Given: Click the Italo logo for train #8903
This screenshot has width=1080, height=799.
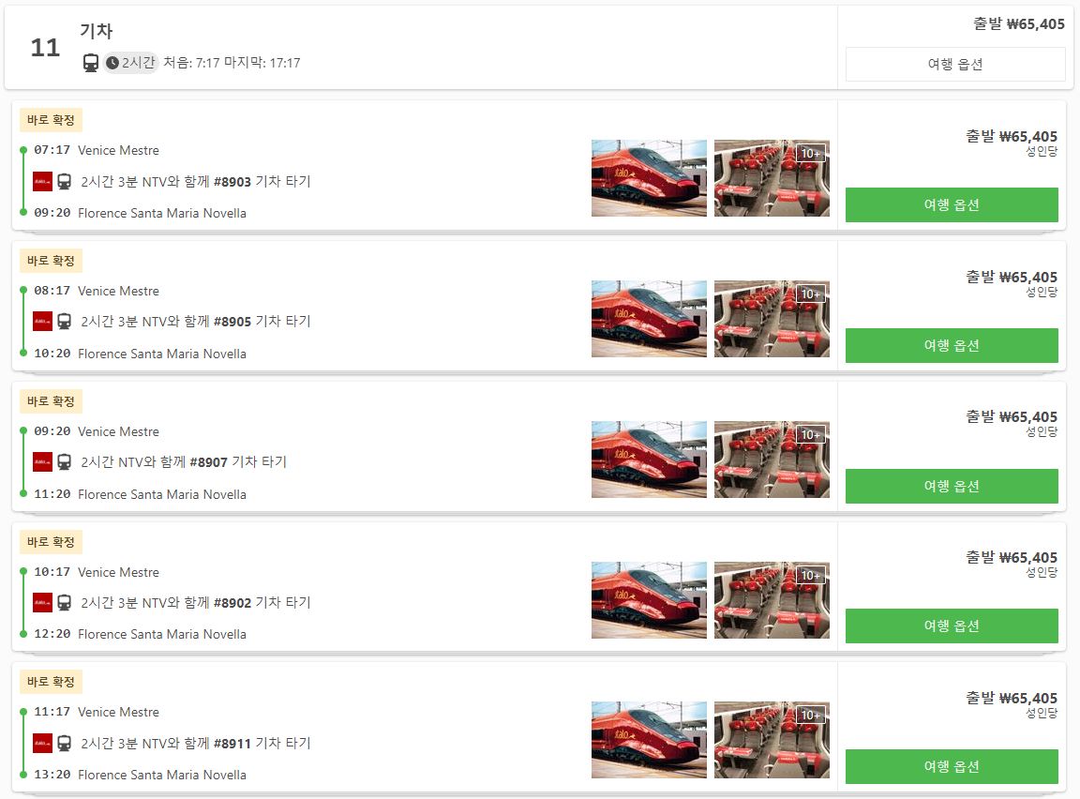Looking at the screenshot, I should tap(43, 182).
